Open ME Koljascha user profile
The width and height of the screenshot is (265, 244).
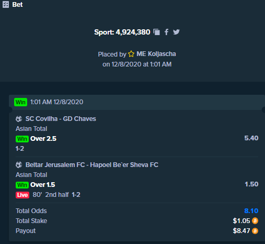156,54
